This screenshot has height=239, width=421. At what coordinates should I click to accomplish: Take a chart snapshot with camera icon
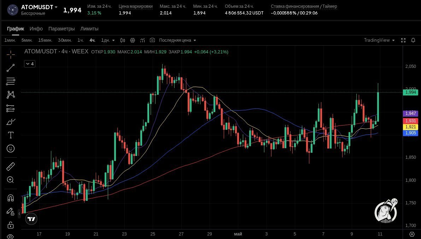point(152,40)
